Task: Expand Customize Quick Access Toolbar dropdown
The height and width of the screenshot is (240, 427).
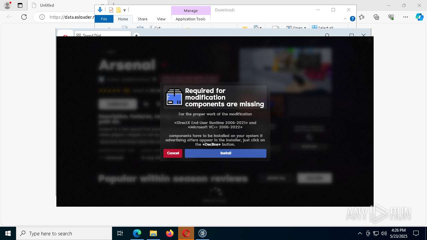Action: [x=124, y=10]
